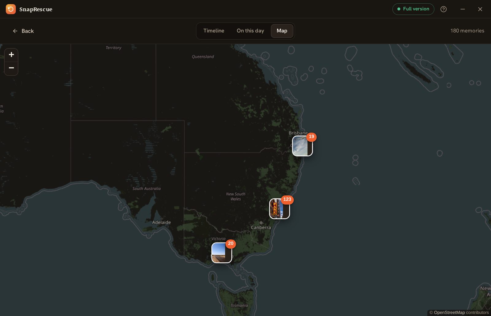Switch to the On this day tab
Image resolution: width=491 pixels, height=316 pixels.
point(250,31)
